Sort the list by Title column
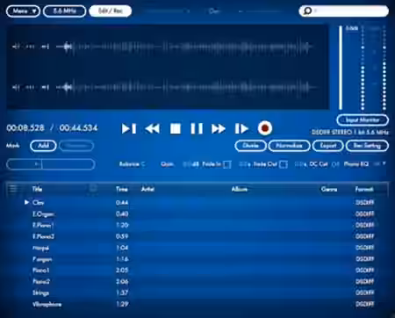The height and width of the screenshot is (318, 395). click(37, 189)
